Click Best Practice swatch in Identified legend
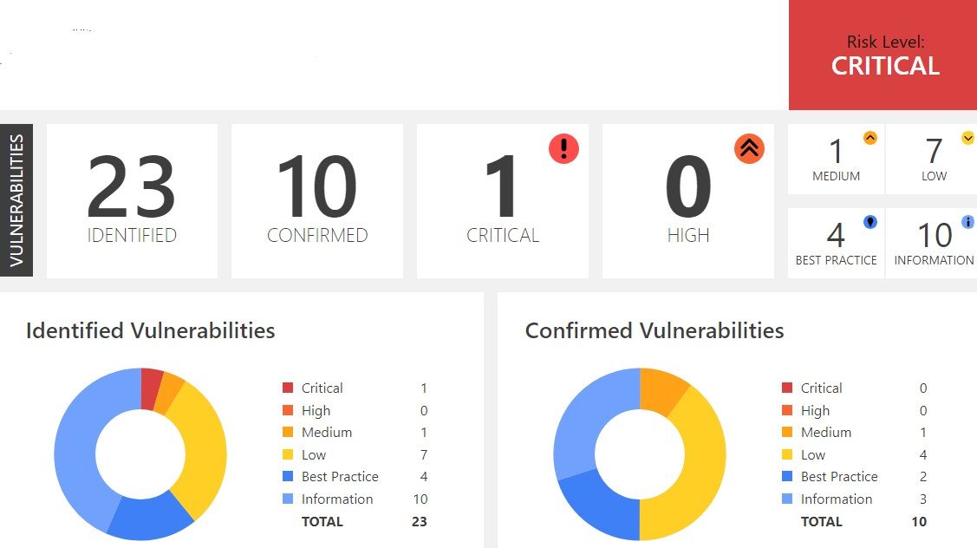The image size is (977, 548). click(288, 476)
